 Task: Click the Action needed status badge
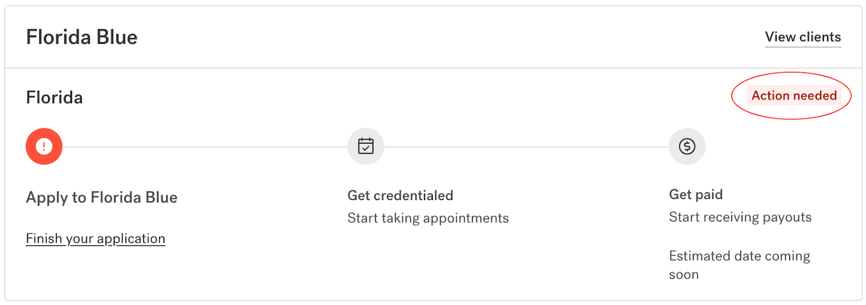click(x=793, y=96)
